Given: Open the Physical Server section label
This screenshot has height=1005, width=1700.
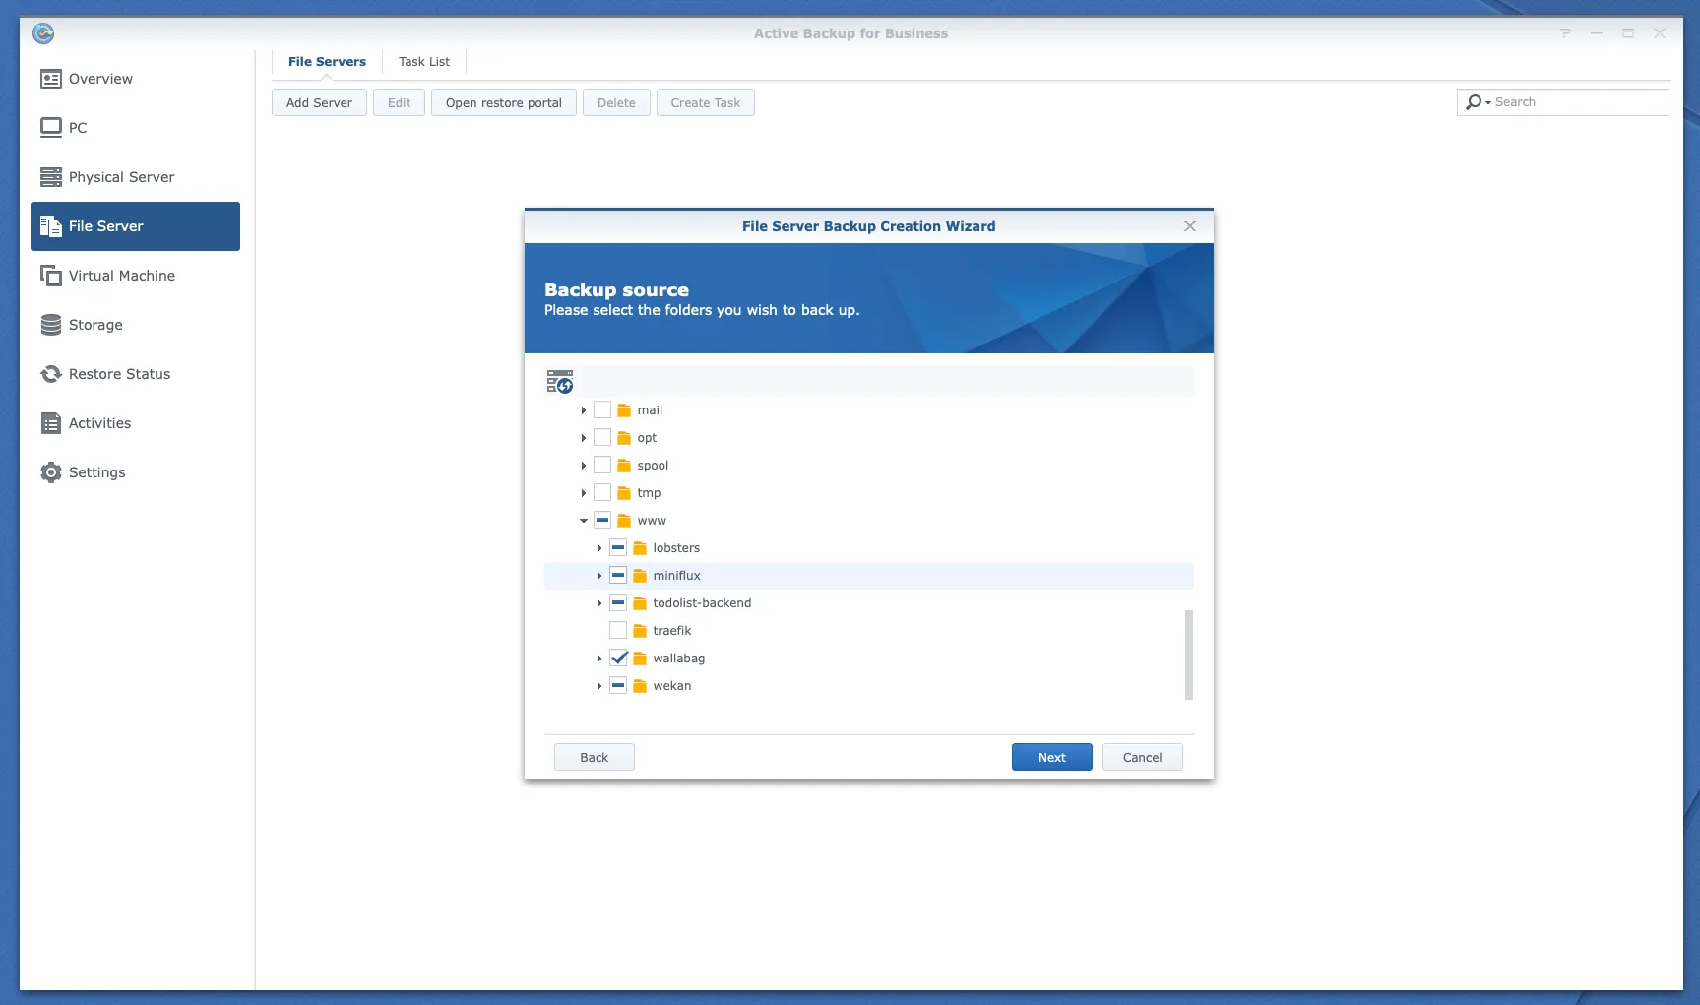Looking at the screenshot, I should [x=122, y=177].
